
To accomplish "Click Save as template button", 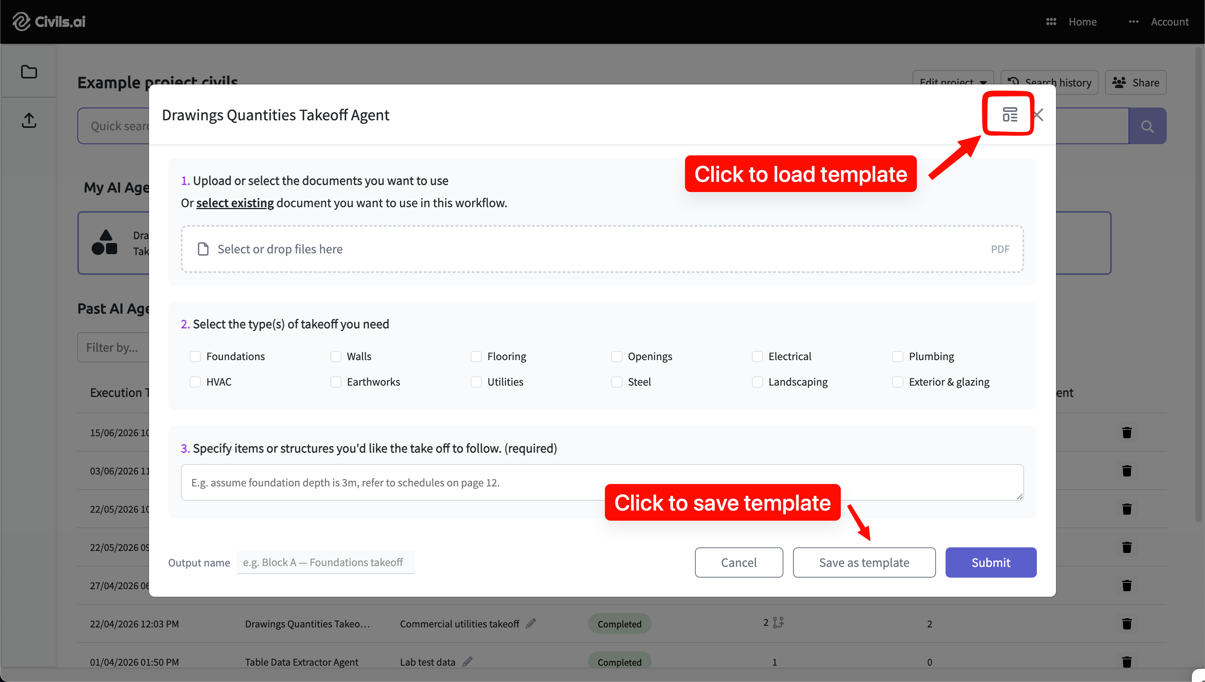I will tap(864, 562).
